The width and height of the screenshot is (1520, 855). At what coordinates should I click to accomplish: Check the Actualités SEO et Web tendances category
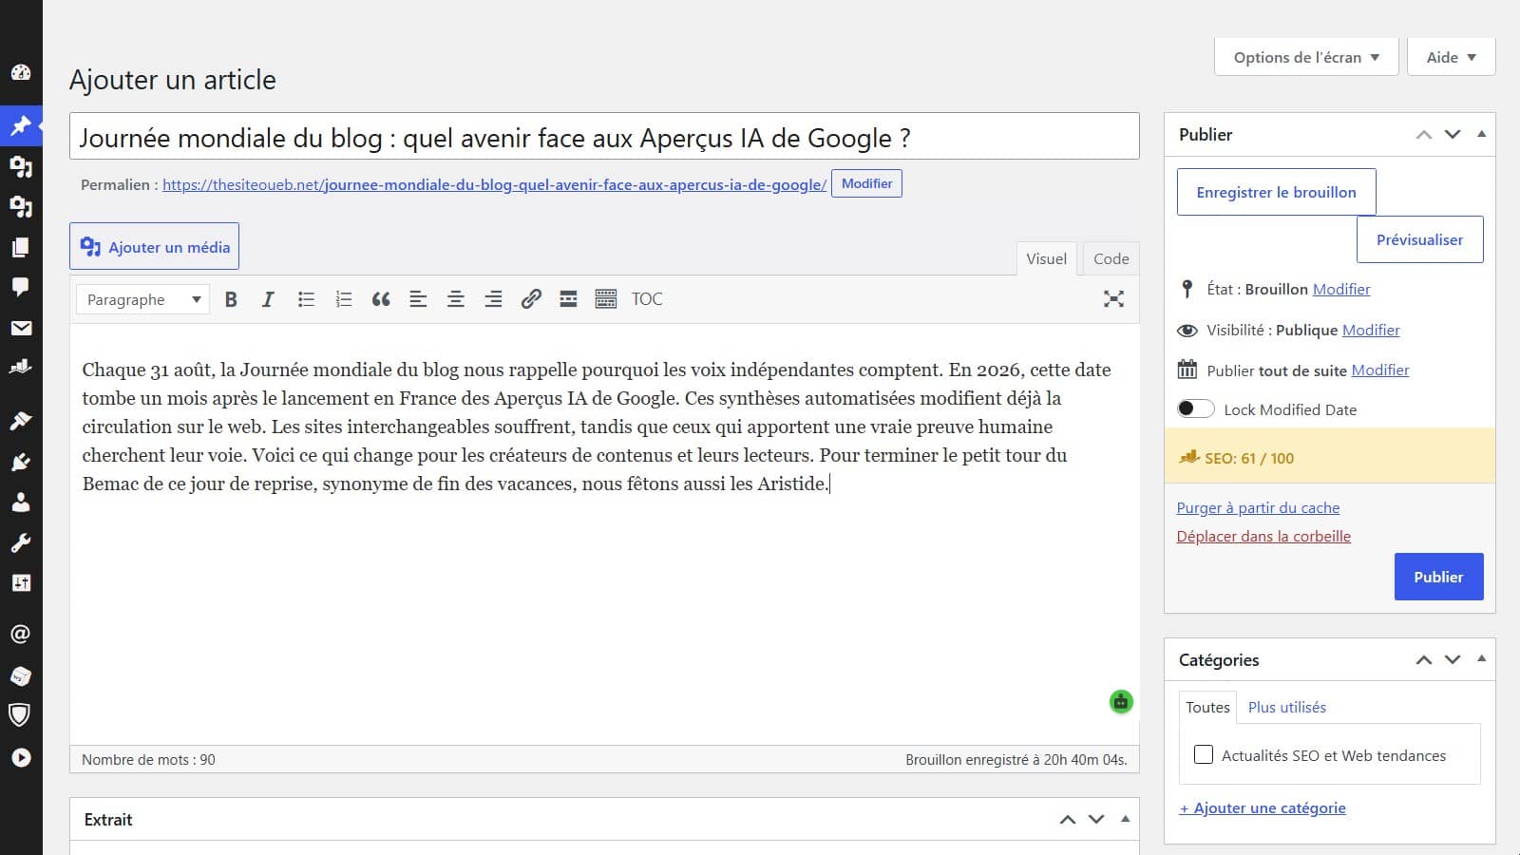(x=1204, y=754)
